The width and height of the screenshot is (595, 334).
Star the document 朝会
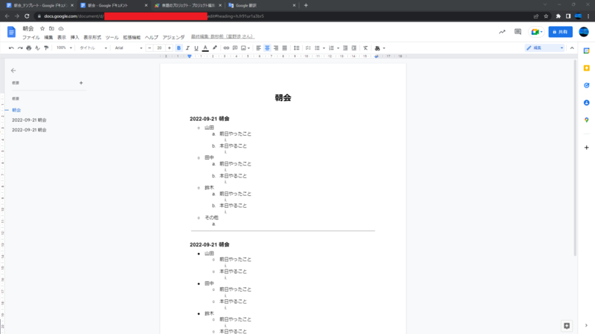click(x=42, y=29)
